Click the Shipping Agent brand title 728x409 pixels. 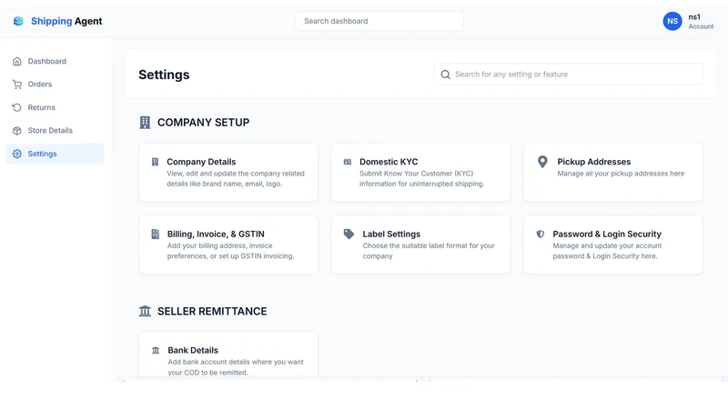(66, 21)
